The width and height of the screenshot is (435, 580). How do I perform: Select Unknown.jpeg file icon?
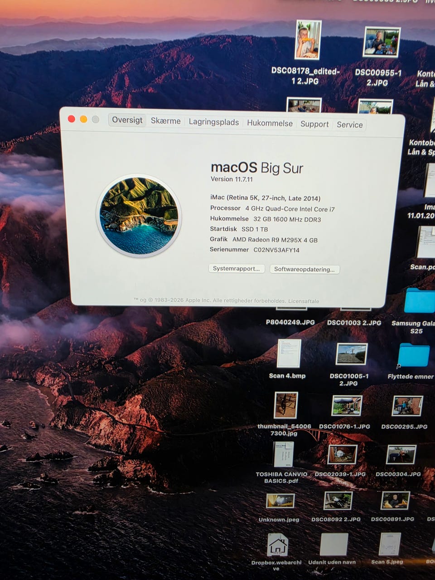(x=280, y=501)
